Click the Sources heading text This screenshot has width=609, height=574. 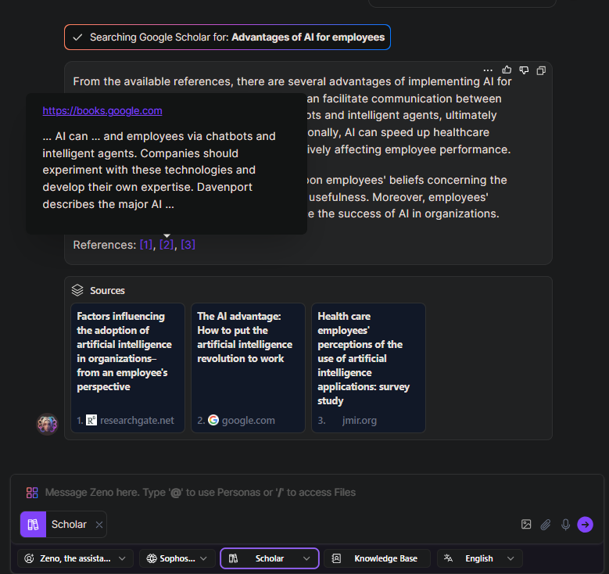(x=108, y=291)
